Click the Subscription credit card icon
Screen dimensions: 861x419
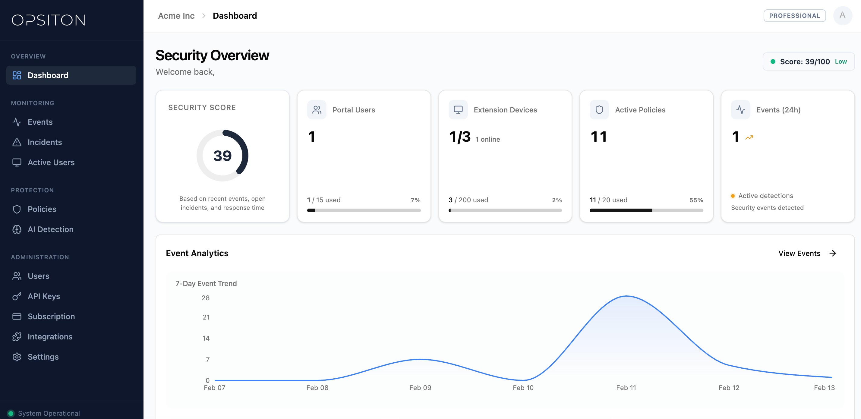point(17,317)
